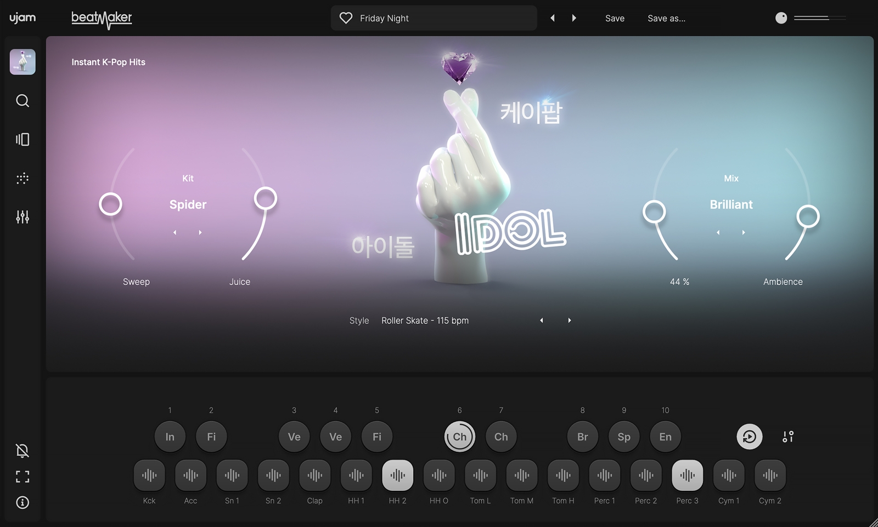Screen dimensions: 878x527
Task: Open the search panel in the sidebar
Action: pyautogui.click(x=22, y=100)
